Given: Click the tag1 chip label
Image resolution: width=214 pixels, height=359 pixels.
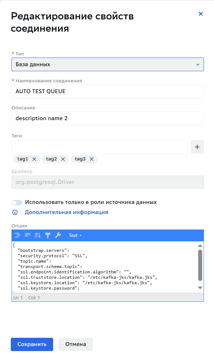Looking at the screenshot, I should pos(22,159).
